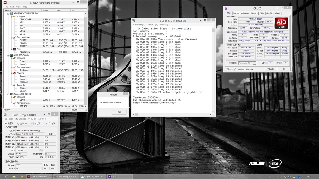Open ファイル(F) menu in Core Temp

tap(8, 119)
